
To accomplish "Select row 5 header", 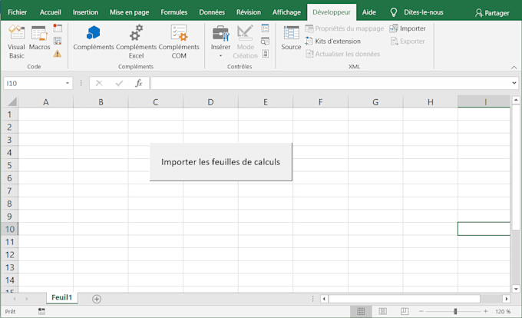I will coord(9,165).
